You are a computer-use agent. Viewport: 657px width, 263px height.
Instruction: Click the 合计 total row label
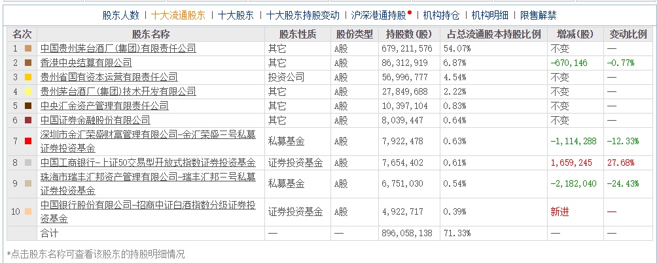pos(50,233)
